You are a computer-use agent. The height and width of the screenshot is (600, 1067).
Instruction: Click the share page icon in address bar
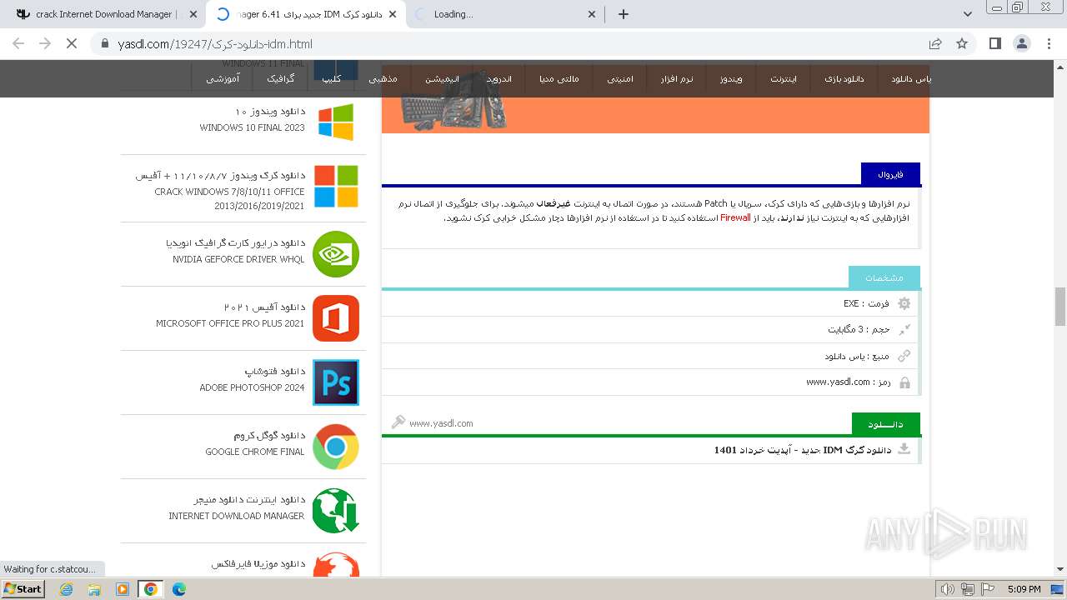[x=935, y=43]
